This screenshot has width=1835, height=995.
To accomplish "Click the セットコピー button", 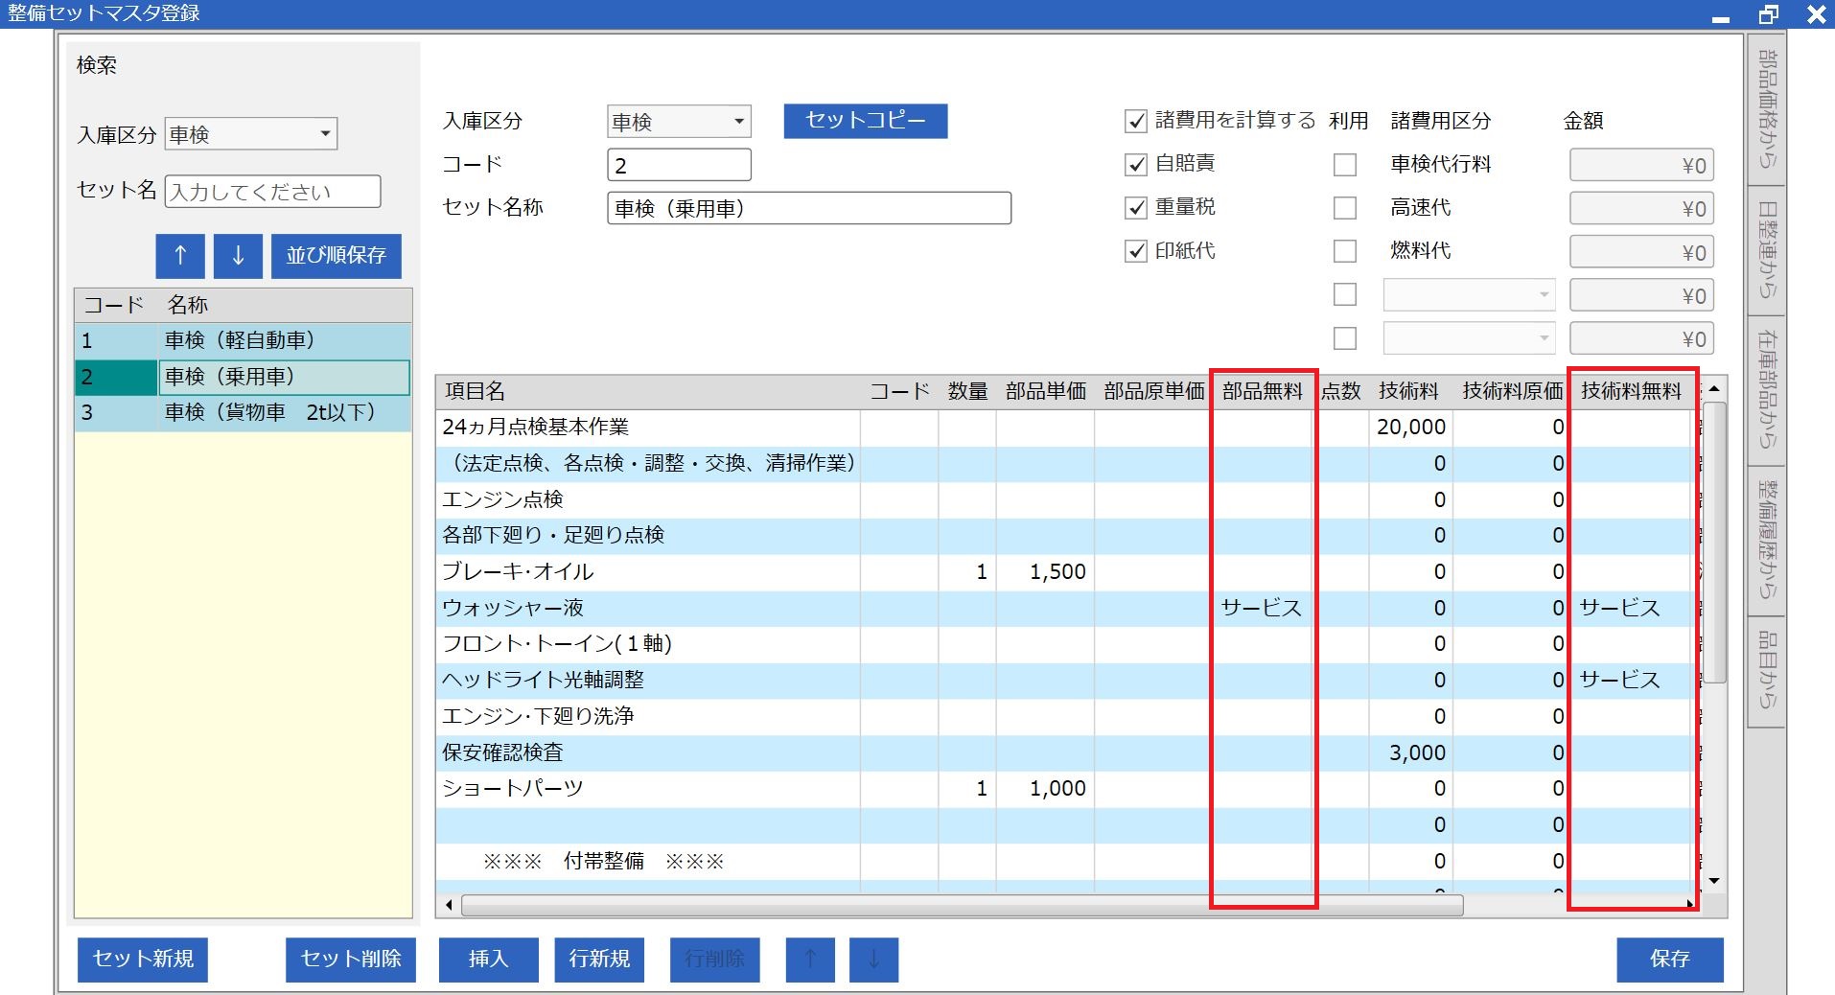I will click(x=865, y=121).
